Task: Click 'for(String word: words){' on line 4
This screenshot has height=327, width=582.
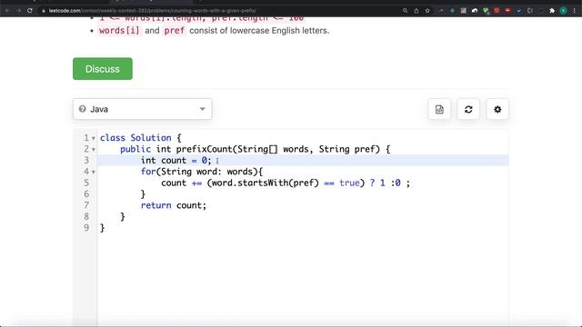Action: [202, 172]
